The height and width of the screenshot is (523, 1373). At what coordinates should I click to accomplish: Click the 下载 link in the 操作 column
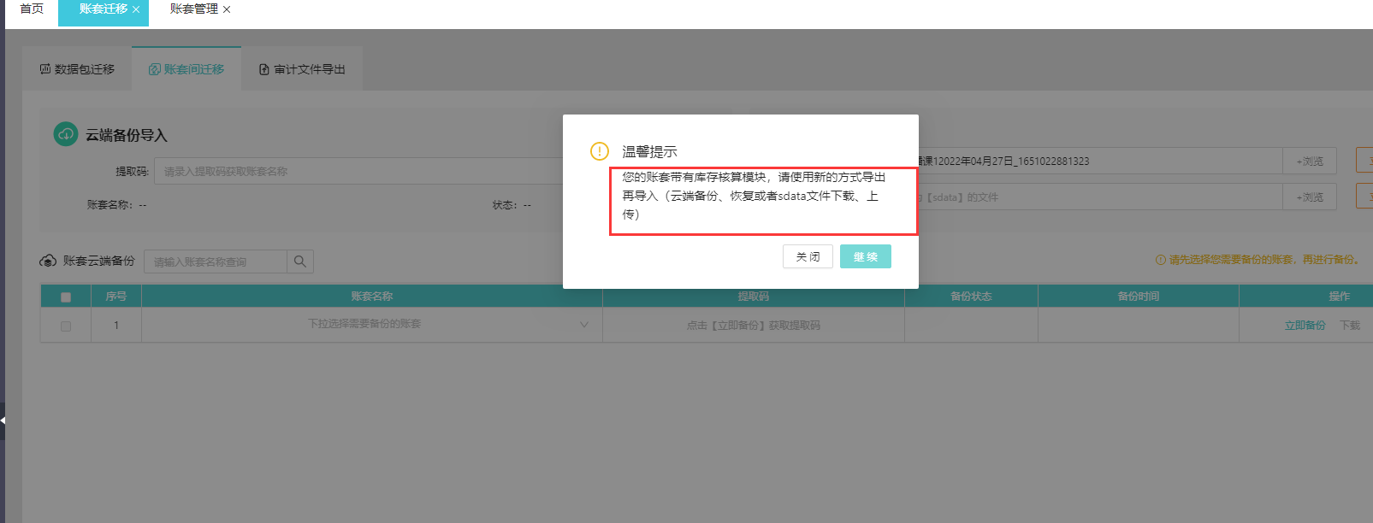click(1350, 326)
